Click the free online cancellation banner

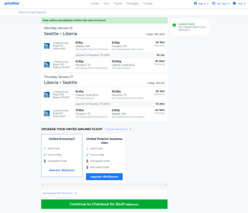104,20
